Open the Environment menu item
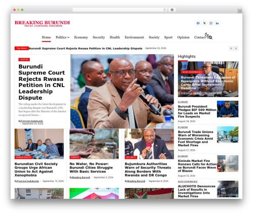 [134, 37]
